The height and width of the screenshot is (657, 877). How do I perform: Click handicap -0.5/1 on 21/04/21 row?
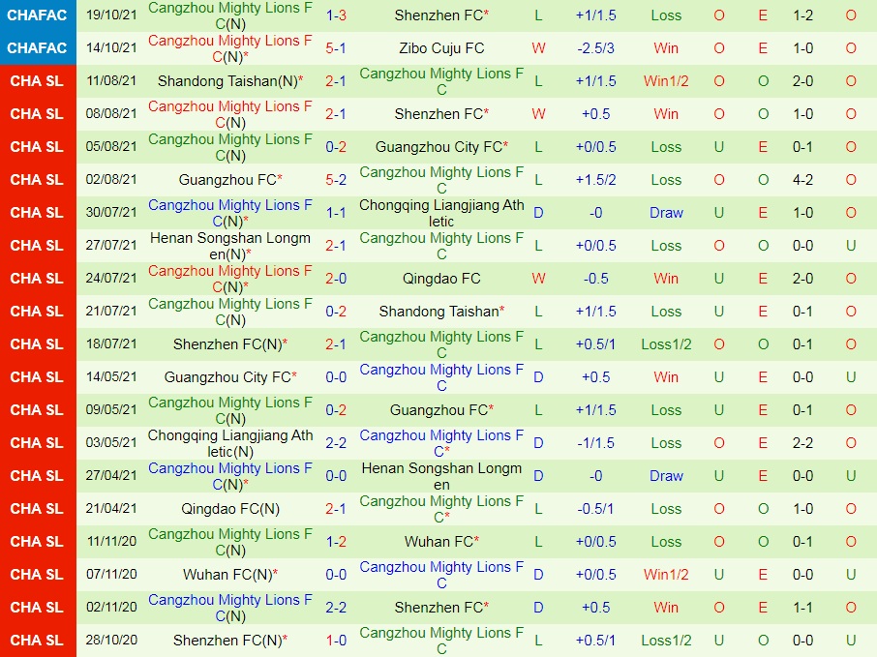click(595, 509)
